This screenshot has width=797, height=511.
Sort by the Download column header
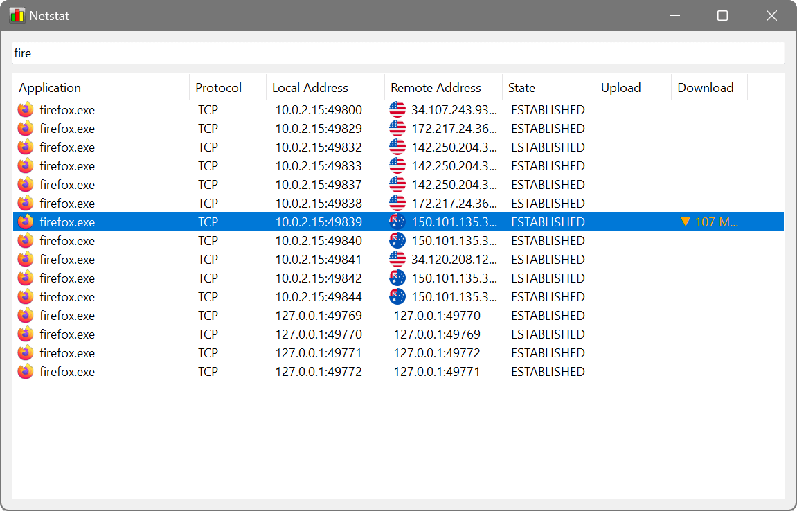(710, 87)
